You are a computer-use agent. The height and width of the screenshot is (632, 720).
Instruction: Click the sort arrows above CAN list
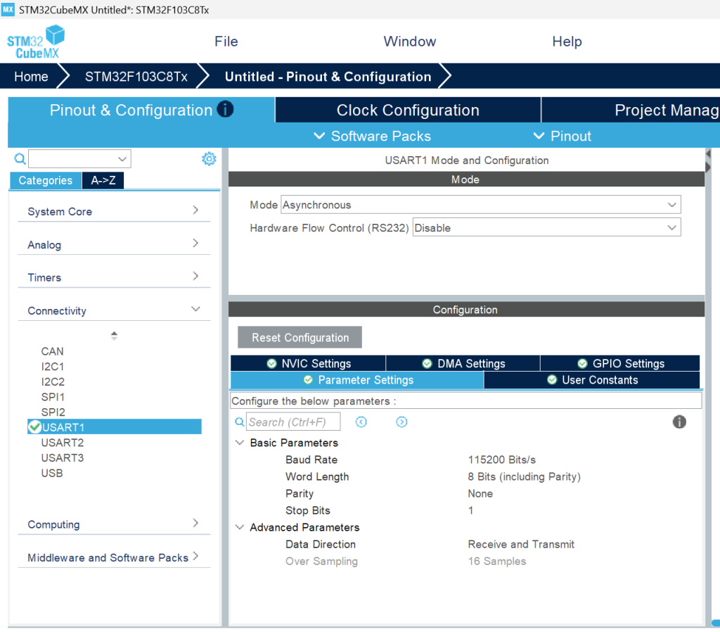[114, 336]
